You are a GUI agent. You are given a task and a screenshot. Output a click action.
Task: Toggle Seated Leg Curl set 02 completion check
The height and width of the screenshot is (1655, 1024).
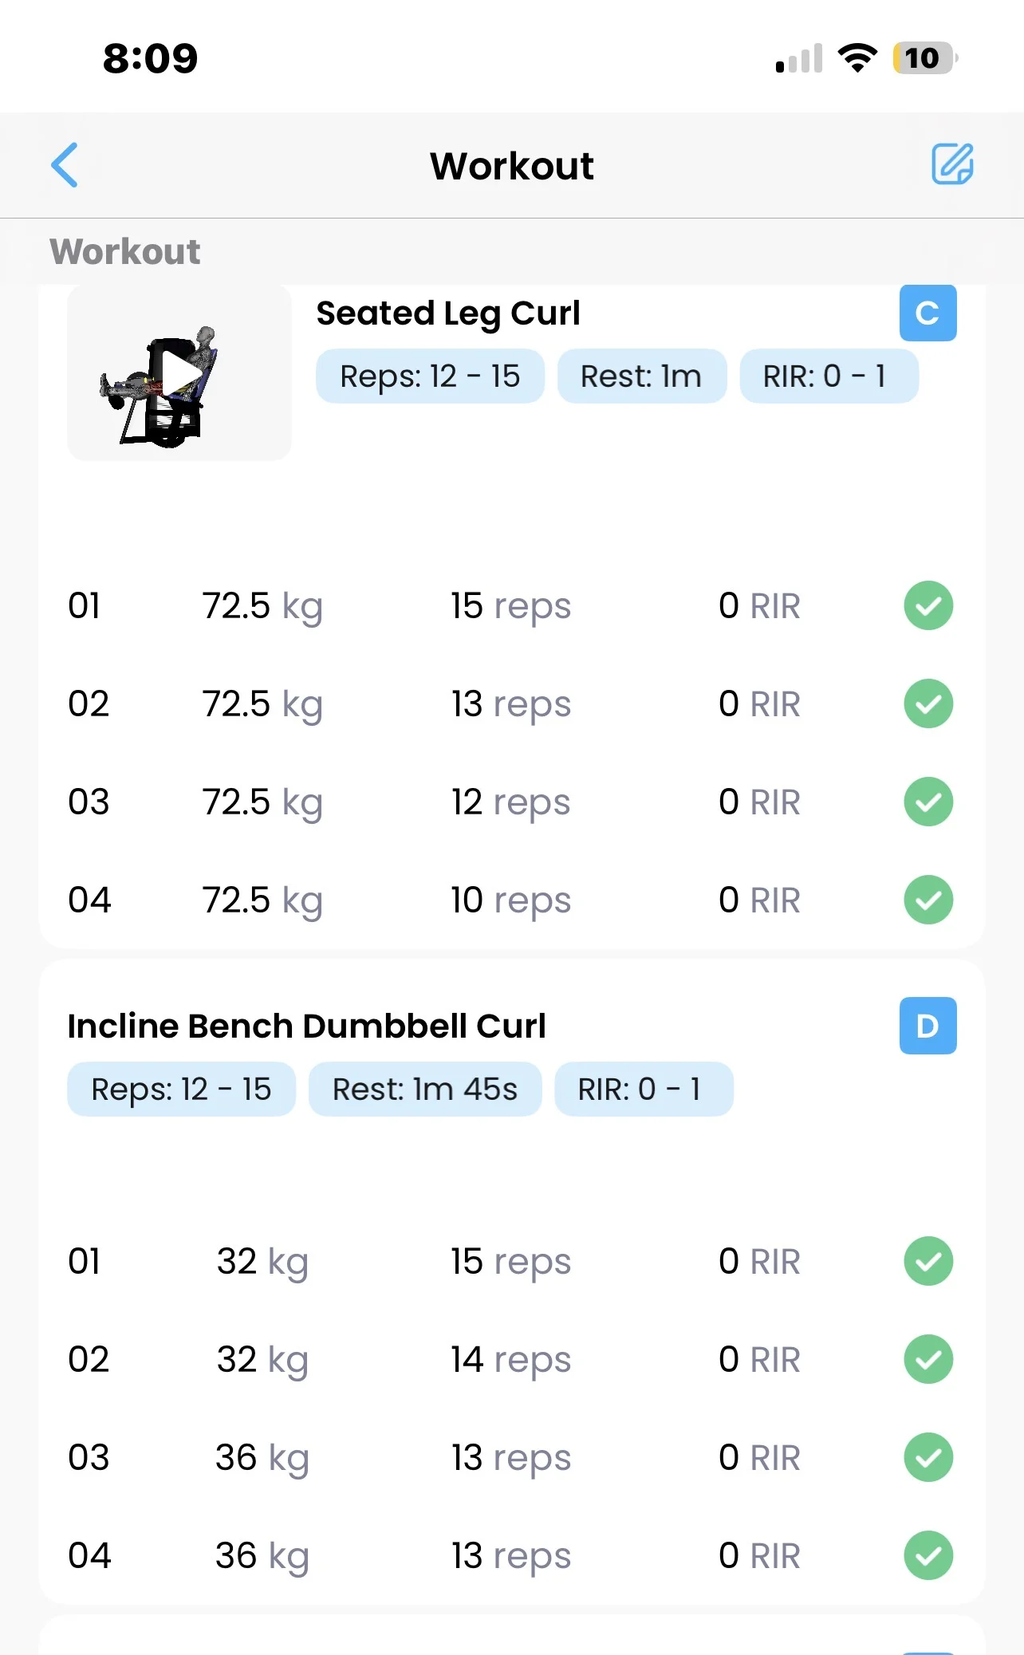(x=928, y=703)
